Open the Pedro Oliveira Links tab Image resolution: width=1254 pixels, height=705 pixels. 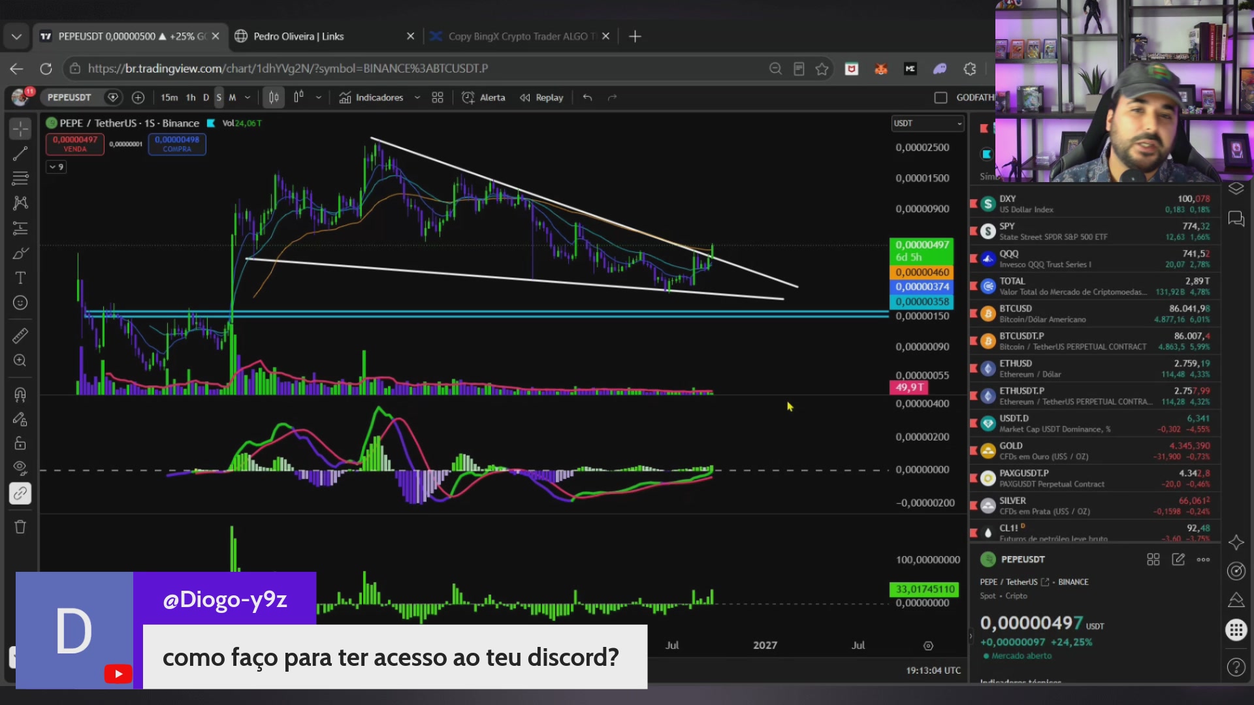(x=325, y=37)
